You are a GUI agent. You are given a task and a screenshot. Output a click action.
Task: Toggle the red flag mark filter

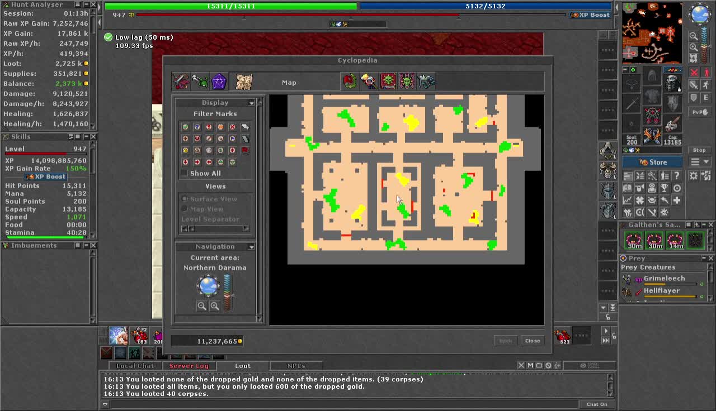244,150
